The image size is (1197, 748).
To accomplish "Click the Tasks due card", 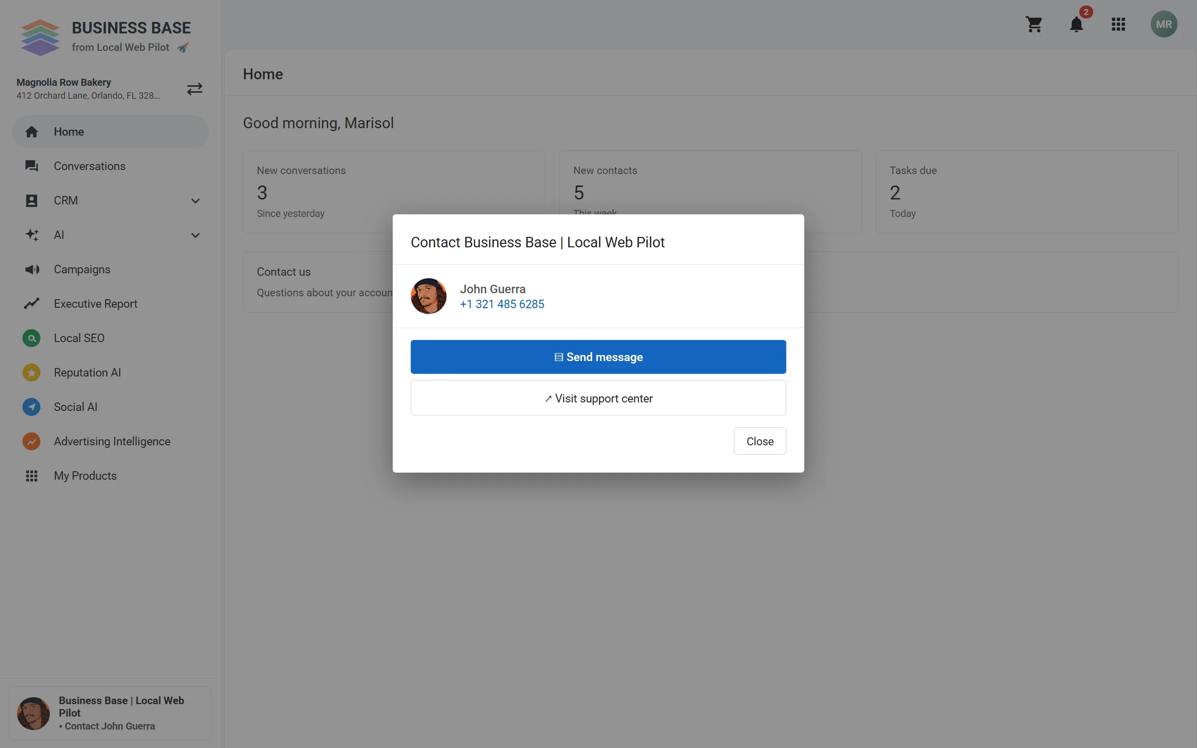I will coord(1027,191).
